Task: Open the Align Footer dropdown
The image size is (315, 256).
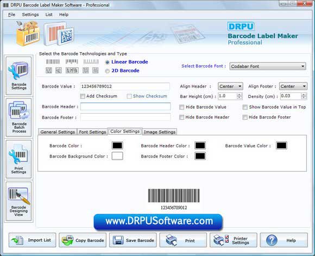Action: pos(293,86)
